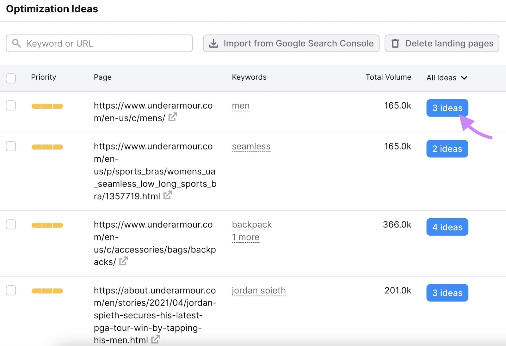506x346 pixels.
Task: Open Jordan Spieth story external link icon
Action: (x=155, y=339)
